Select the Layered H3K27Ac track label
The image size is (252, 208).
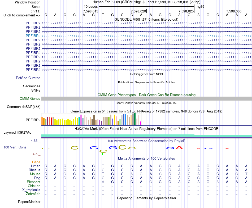17,133
